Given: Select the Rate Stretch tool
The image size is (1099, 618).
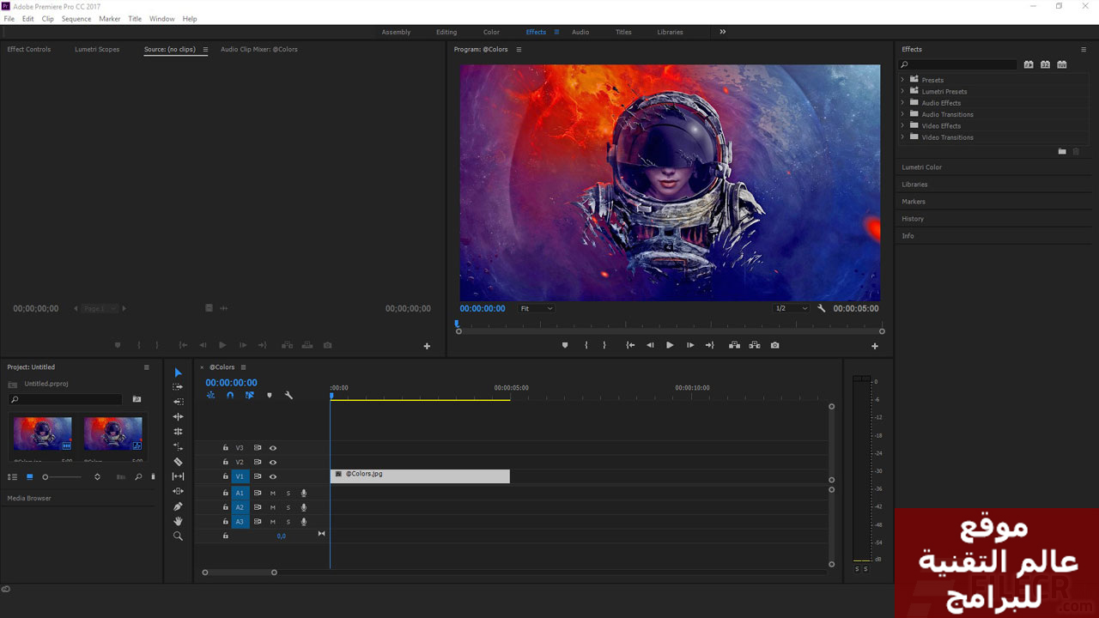Looking at the screenshot, I should (x=178, y=446).
